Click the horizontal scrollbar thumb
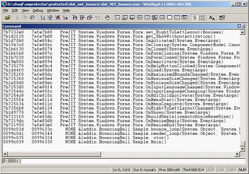The width and height of the screenshot is (249, 174). point(54,154)
